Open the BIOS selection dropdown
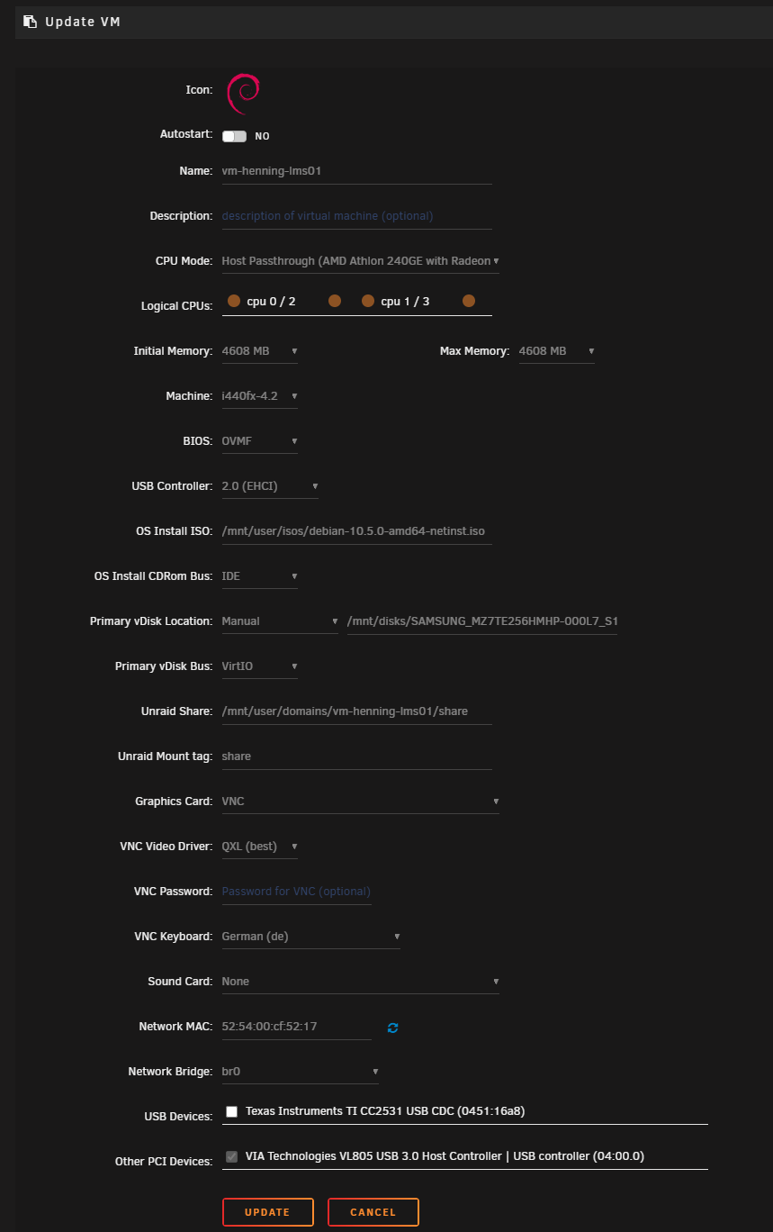Screen dimensions: 773x1232 pos(259,441)
